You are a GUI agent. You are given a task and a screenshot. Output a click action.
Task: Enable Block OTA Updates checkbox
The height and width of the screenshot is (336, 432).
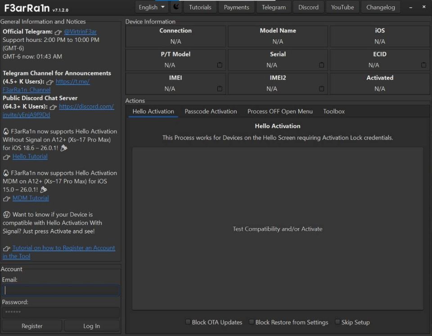click(x=188, y=322)
